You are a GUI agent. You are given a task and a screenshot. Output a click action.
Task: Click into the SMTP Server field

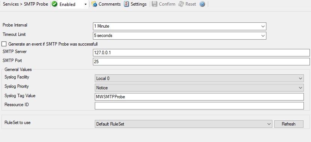(201, 53)
